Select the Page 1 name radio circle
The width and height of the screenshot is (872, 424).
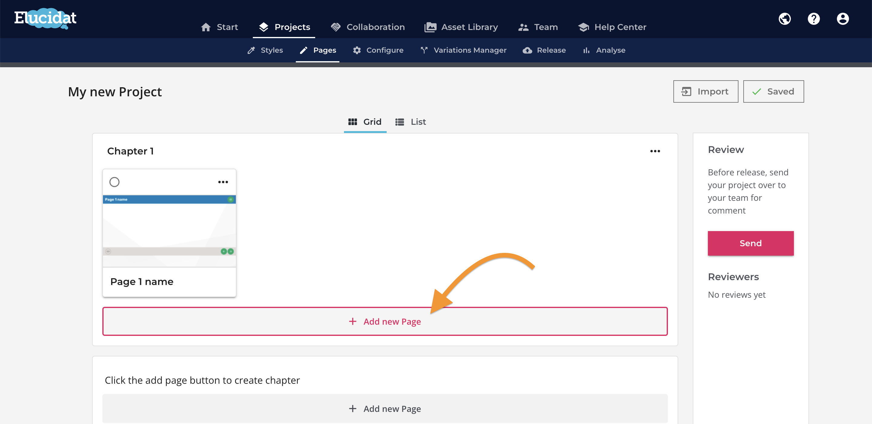coord(114,182)
